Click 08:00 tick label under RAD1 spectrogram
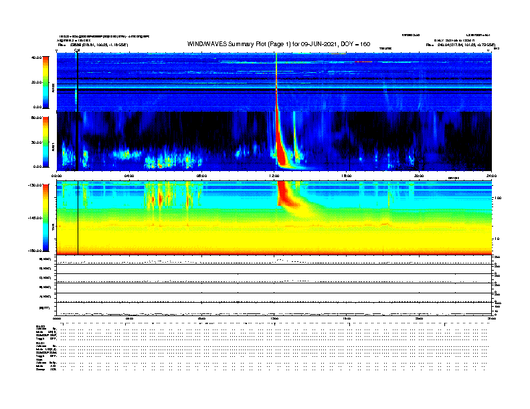The width and height of the screenshot is (530, 409). coord(201,176)
